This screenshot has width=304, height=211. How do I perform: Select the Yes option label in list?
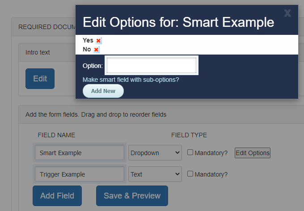88,40
